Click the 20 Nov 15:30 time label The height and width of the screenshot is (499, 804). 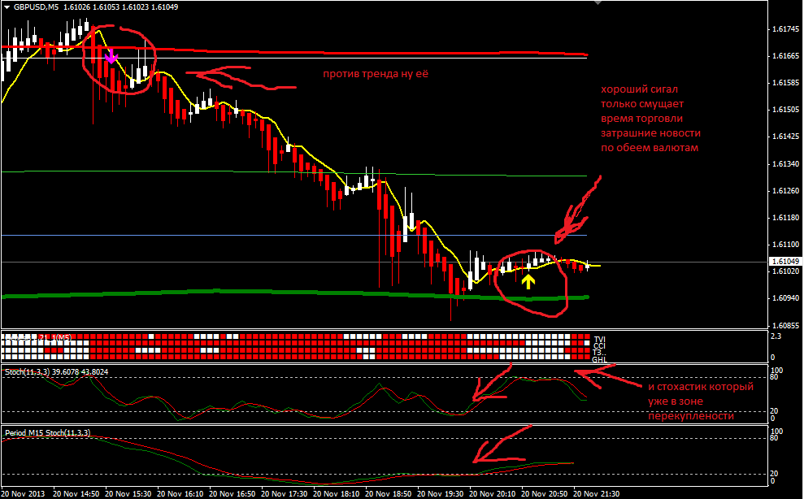(128, 494)
